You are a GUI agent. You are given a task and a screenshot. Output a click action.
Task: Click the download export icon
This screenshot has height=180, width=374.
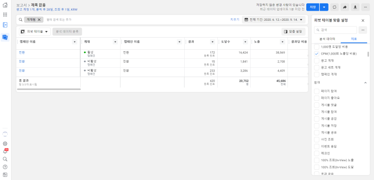coord(355,7)
